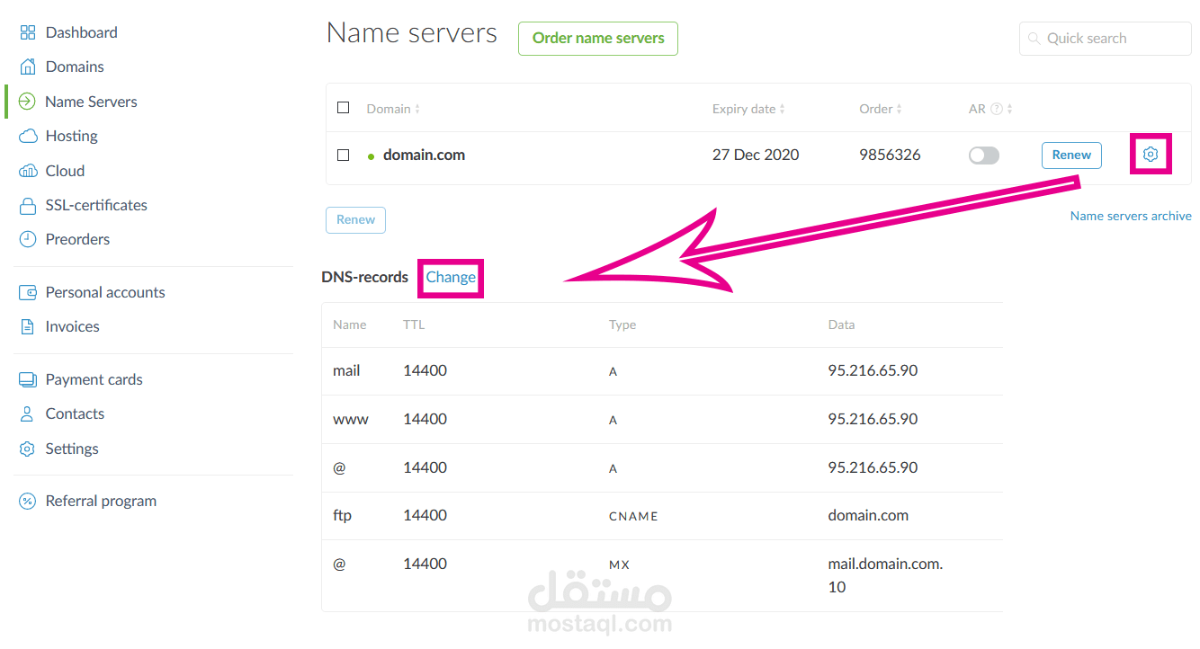
Task: Open the Hosting section
Action: 71,136
